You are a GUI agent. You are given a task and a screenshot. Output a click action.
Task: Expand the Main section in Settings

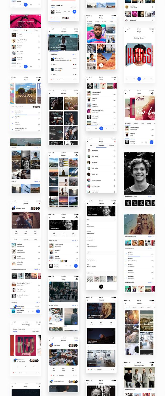(x=115, y=220)
